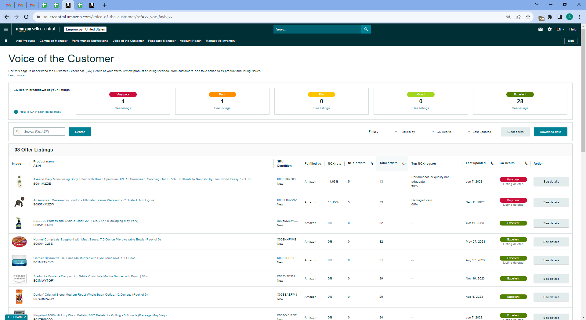Screen dimensions: 586x320
Task: See details for Starbucks Fontana Sauce
Action: click(551, 279)
